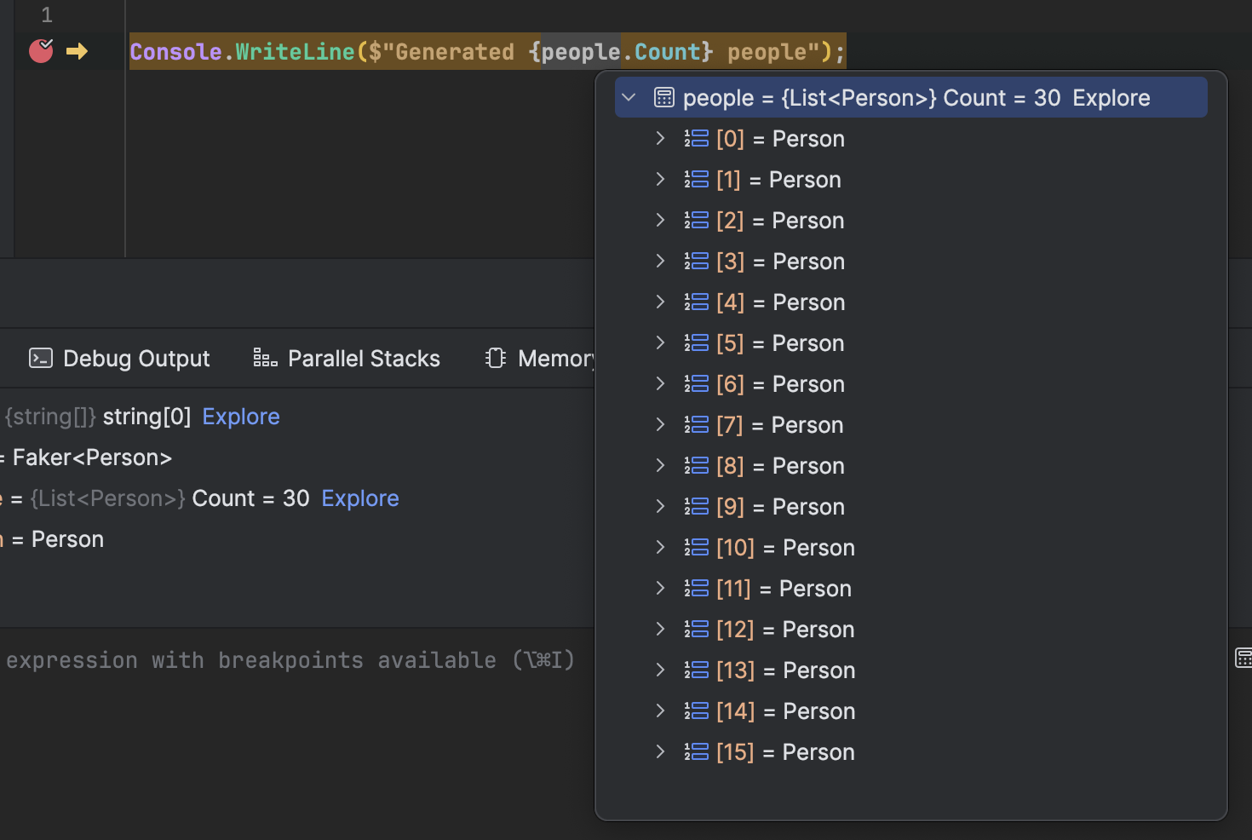Expand the [5] = Person entry
Screen dimensions: 1252x840
[x=660, y=343]
